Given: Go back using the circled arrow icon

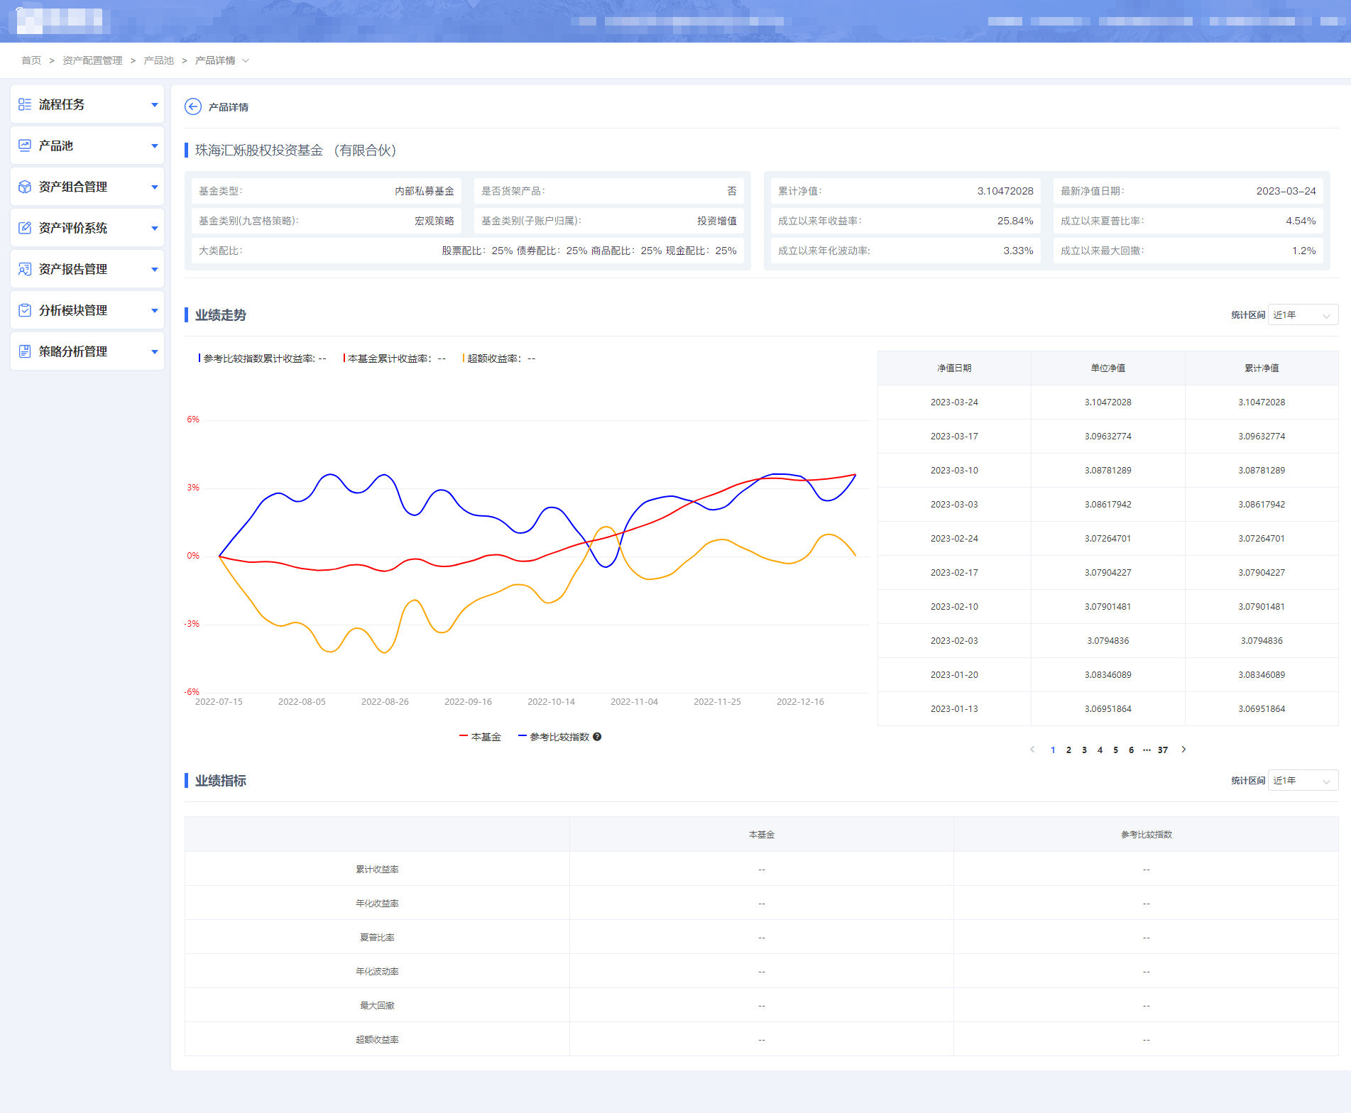Looking at the screenshot, I should [193, 106].
